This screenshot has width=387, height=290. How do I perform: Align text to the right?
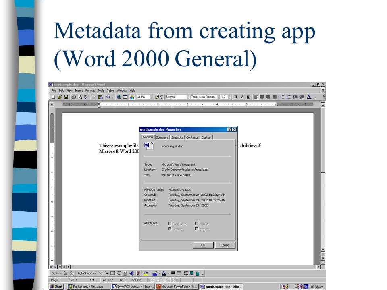pos(268,97)
